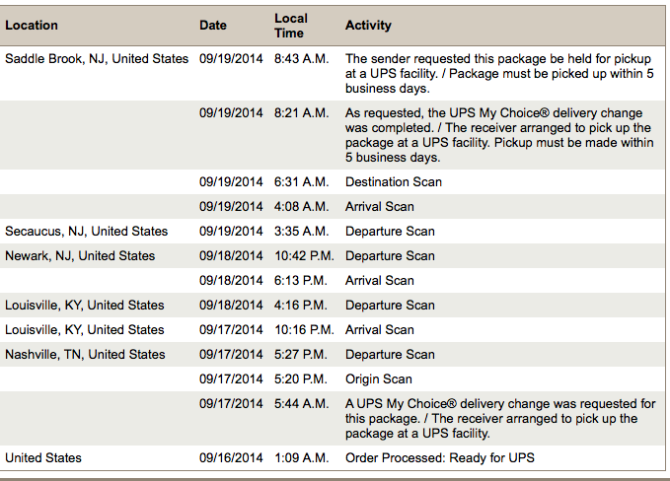
Task: Click the 10:42 P.M. time entry
Action: (x=304, y=255)
